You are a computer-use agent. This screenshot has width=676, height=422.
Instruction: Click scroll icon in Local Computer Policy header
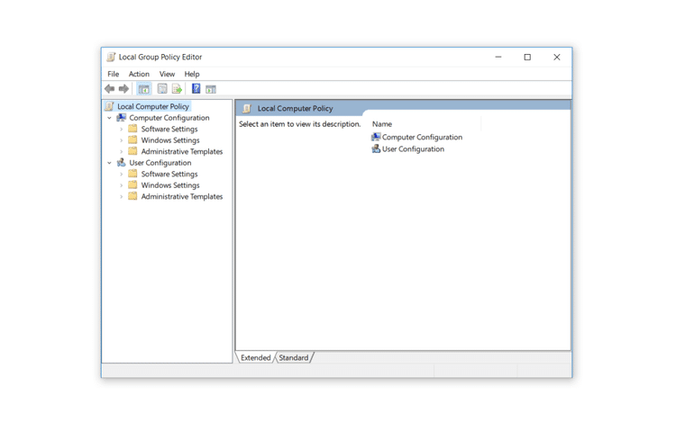tap(247, 108)
